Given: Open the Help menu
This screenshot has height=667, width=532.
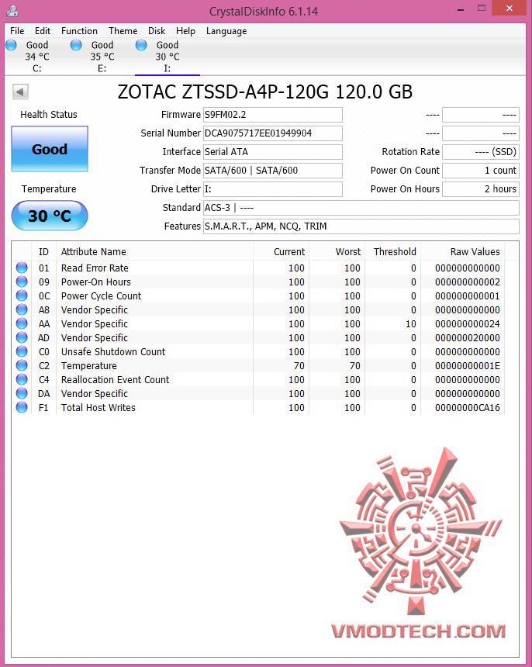Looking at the screenshot, I should point(185,31).
